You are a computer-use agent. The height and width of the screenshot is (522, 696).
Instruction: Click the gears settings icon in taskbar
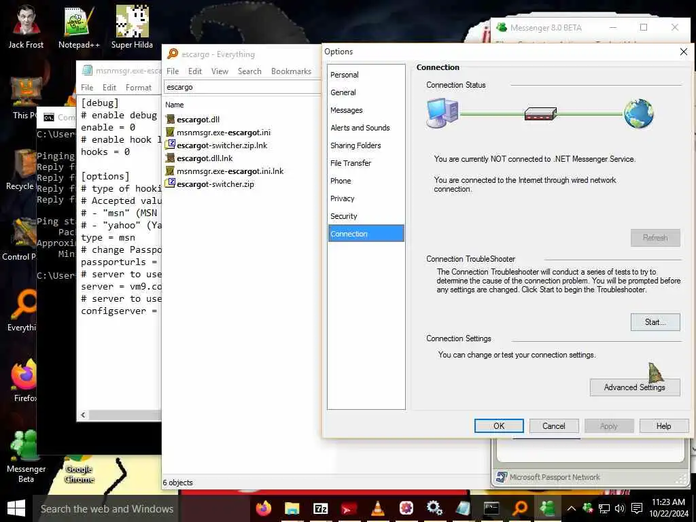tap(434, 508)
